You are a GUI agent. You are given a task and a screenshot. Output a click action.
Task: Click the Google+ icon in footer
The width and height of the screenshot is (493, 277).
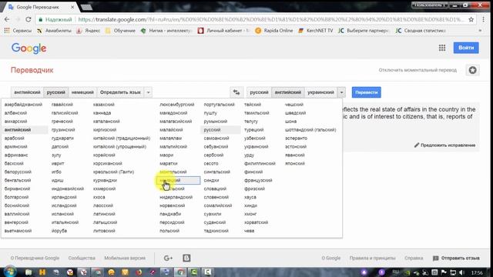coord(168,259)
